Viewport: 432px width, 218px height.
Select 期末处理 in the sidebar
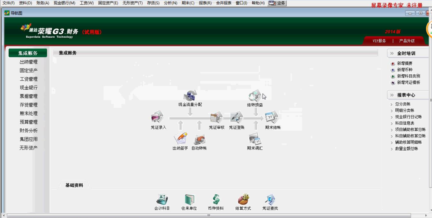point(28,113)
